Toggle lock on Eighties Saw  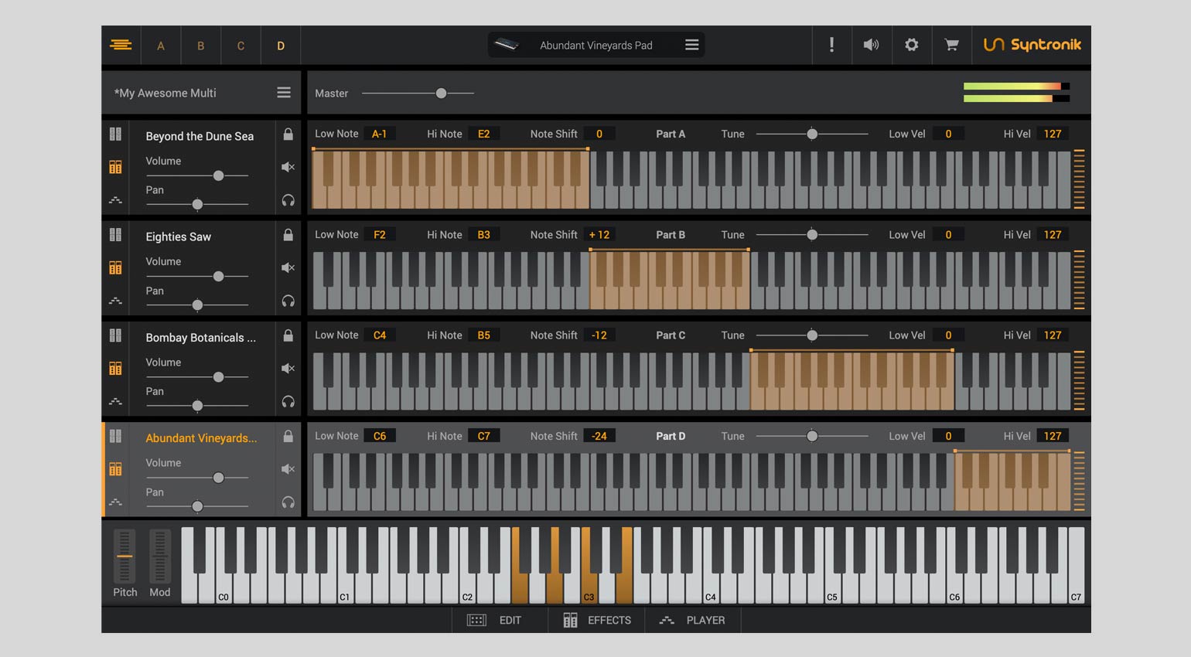[288, 234]
